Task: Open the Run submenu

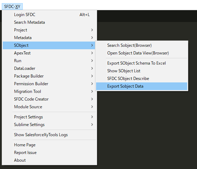Action: coord(49,61)
